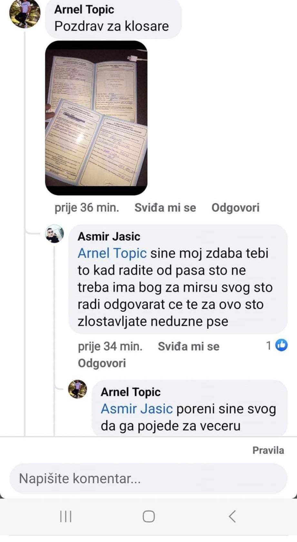
Task: Follow the blue Asmir Jasic mention link
Action: [x=137, y=409]
